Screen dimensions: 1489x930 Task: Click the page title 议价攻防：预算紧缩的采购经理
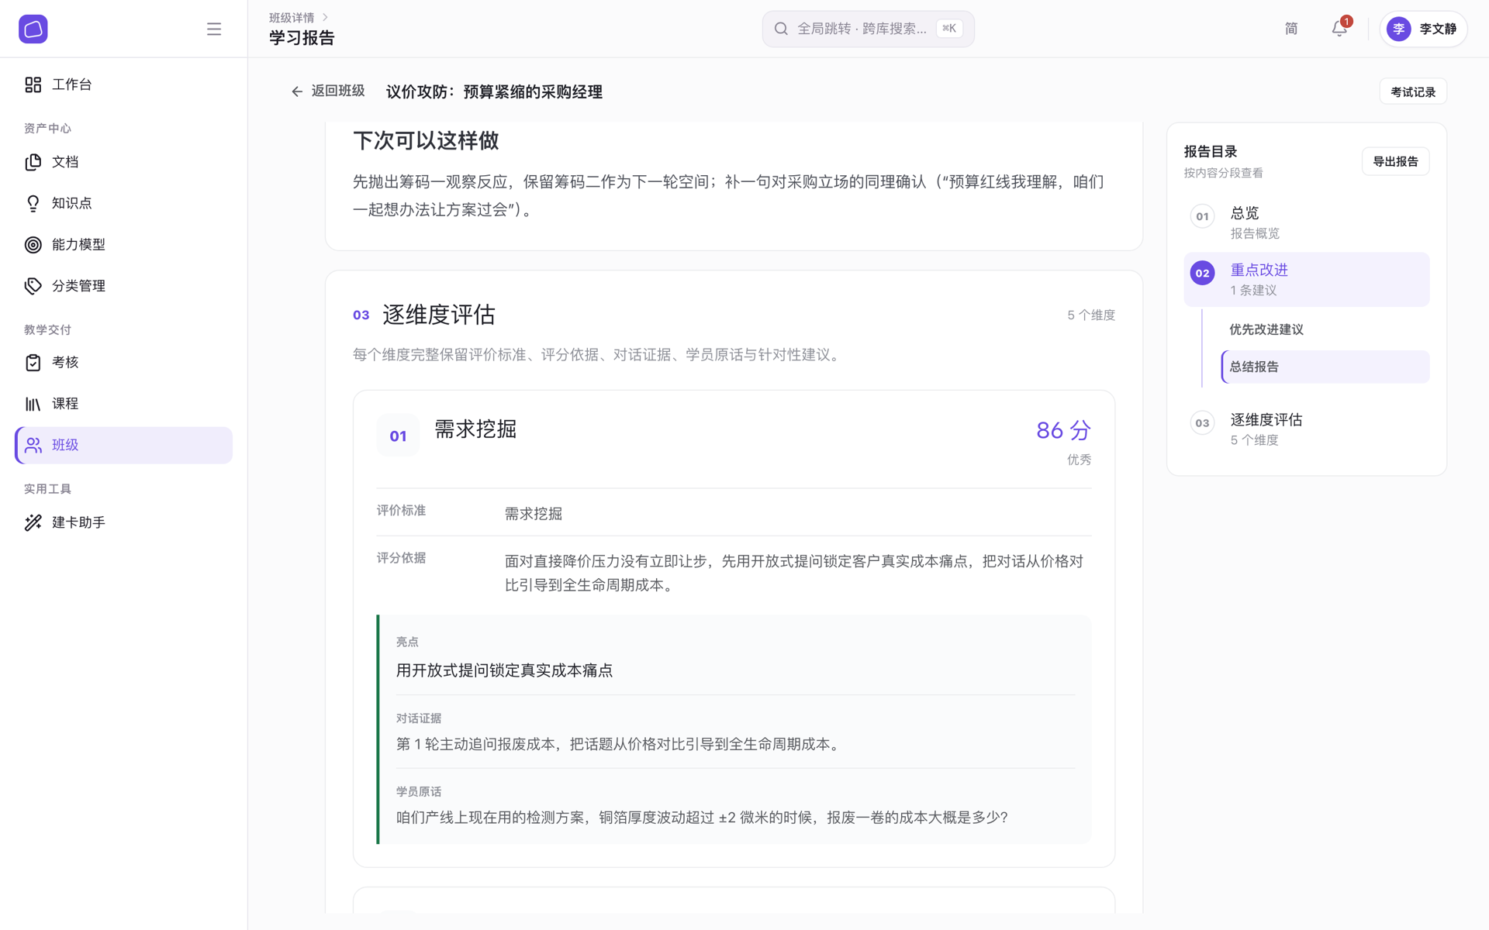[494, 91]
